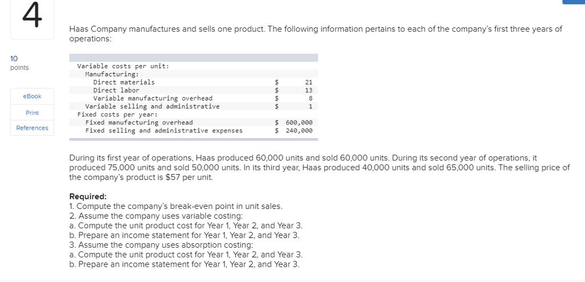585x282 pixels.
Task: Click the Fixed selling and administrative expenses row
Action: pos(194,131)
